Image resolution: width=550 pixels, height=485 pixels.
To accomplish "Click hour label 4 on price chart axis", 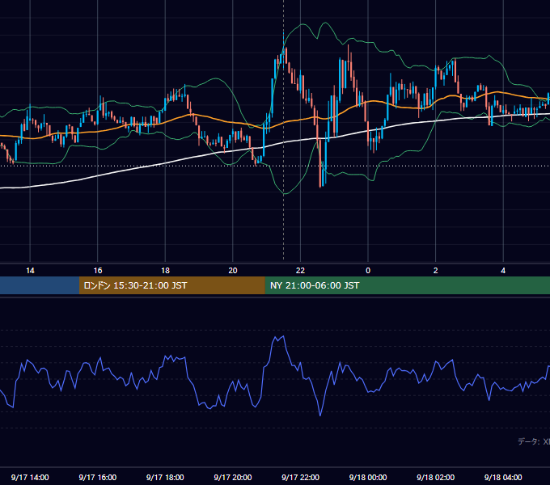I will point(503,271).
